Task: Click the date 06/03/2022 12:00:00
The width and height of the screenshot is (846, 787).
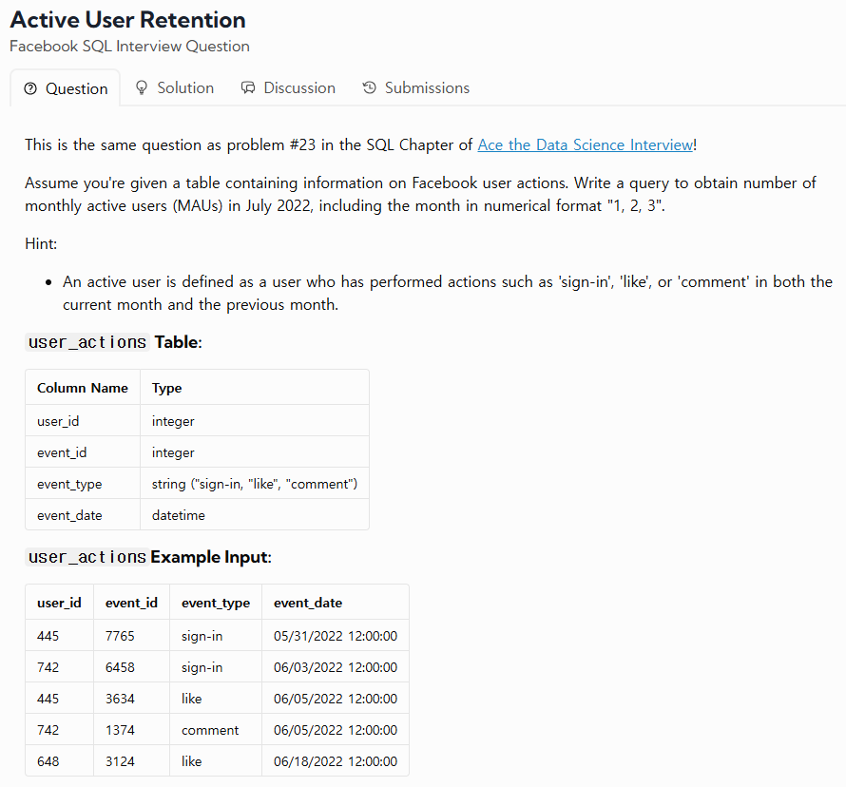Action: coord(336,667)
